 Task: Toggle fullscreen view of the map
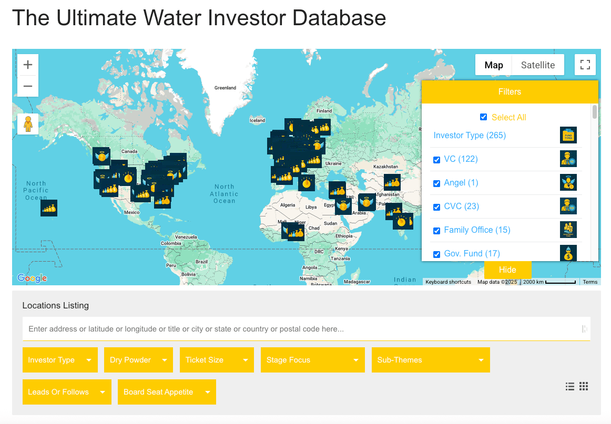click(x=585, y=65)
